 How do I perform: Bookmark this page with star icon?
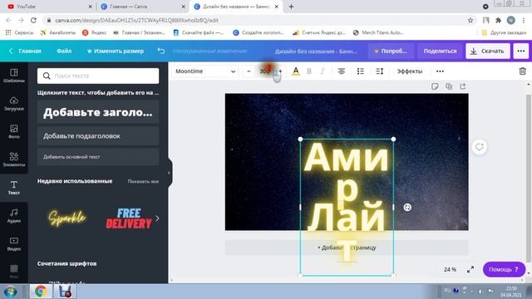(x=470, y=20)
